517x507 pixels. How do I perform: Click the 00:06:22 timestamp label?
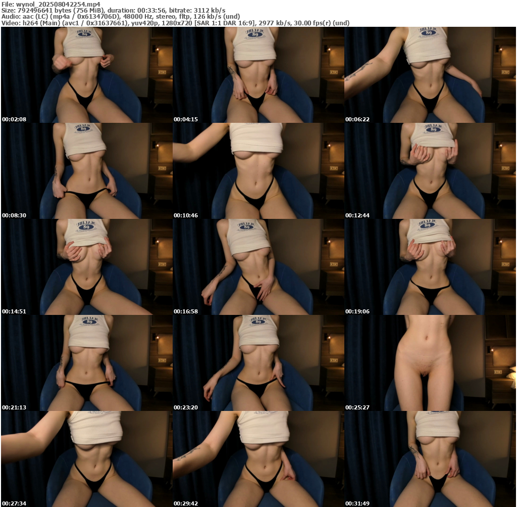click(357, 119)
